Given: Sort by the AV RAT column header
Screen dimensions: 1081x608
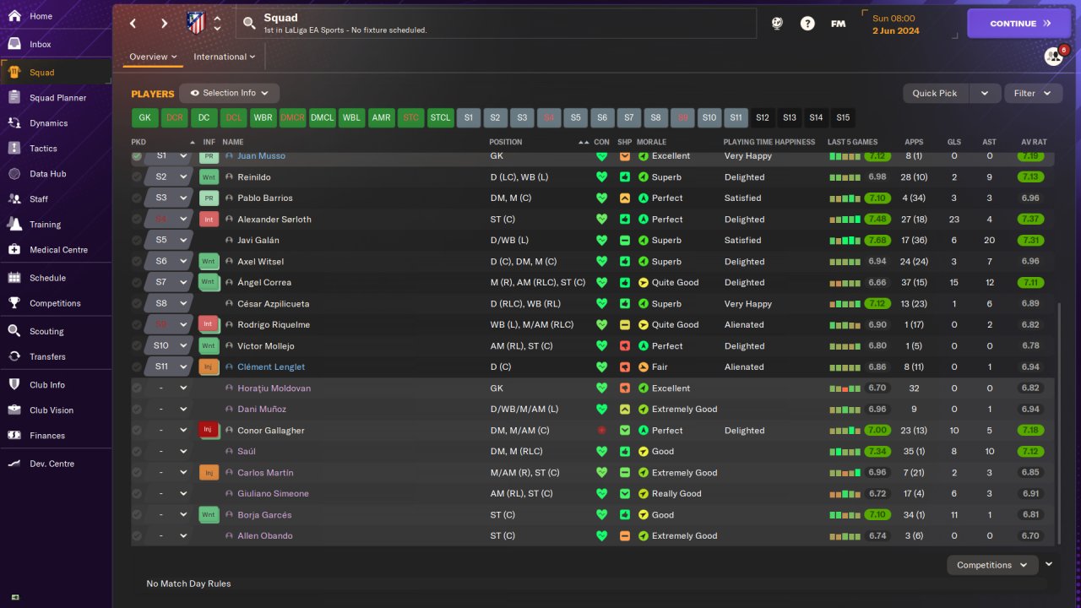Looking at the screenshot, I should [1034, 142].
